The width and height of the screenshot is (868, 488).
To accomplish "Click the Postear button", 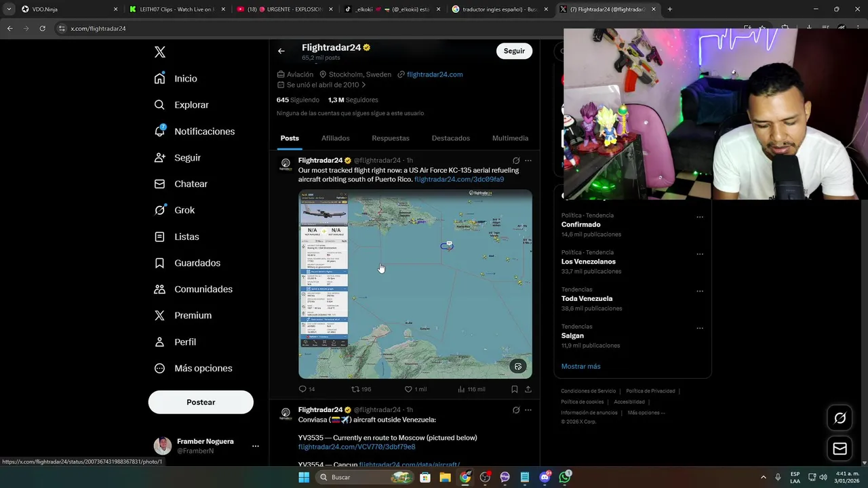I will pos(201,402).
